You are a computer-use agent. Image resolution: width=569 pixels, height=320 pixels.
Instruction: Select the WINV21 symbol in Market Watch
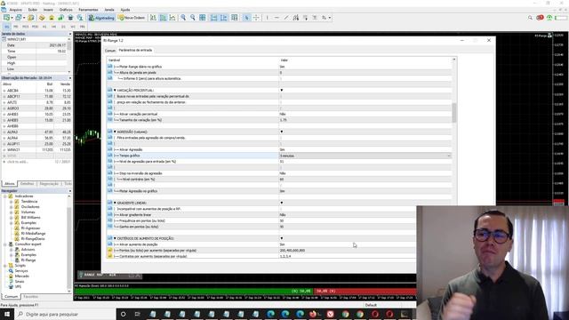[13, 150]
